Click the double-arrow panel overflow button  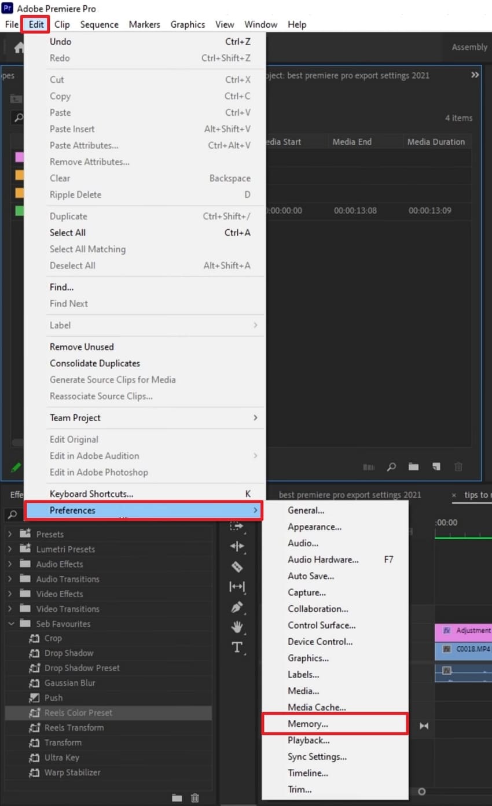(475, 75)
